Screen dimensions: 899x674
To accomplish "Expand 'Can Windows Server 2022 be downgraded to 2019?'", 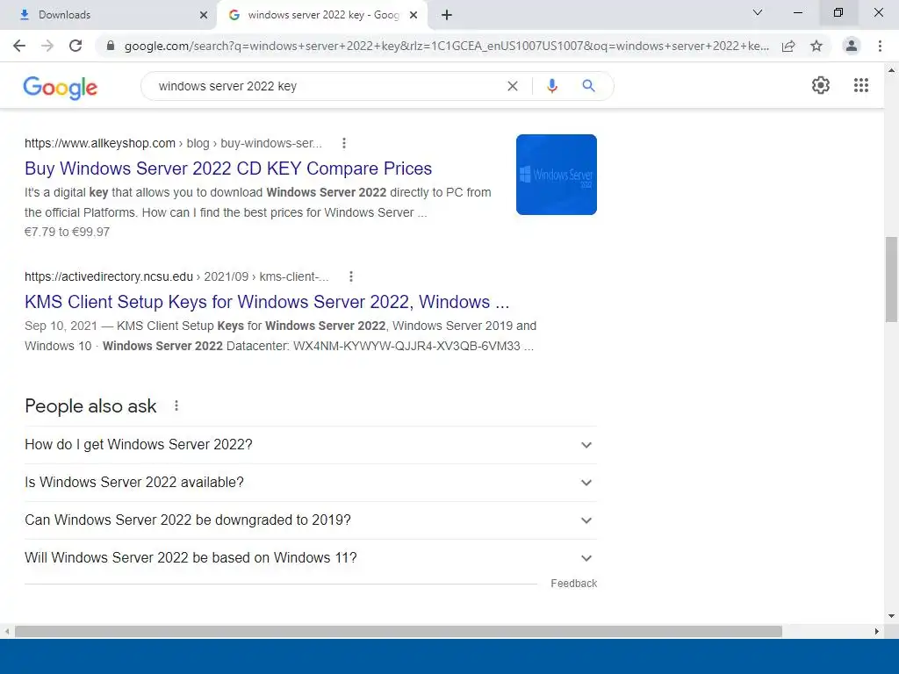I will tap(310, 520).
